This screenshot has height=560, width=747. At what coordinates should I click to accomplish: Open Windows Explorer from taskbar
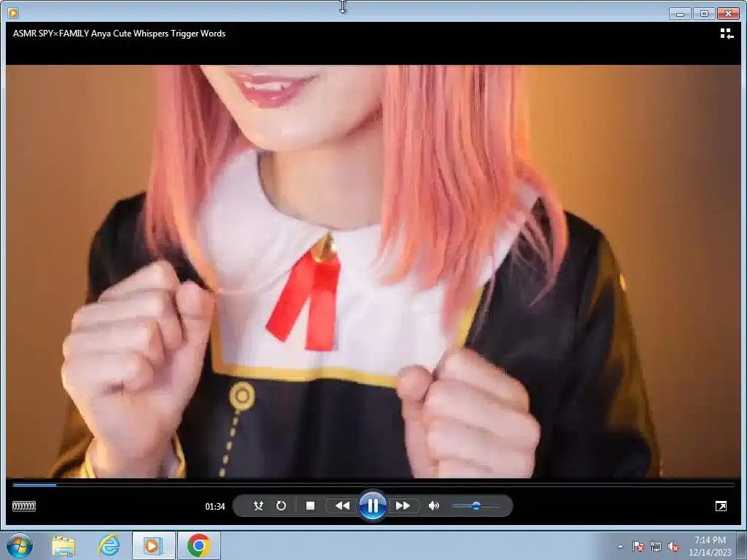point(63,545)
